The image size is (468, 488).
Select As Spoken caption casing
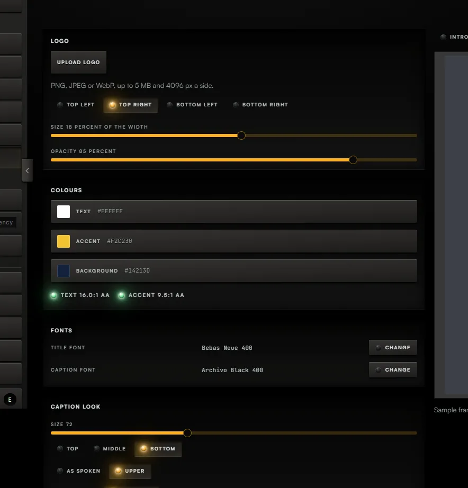coord(79,471)
